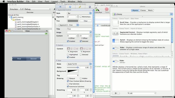Image resolution: width=175 pixels, height=98 pixels.
Task: Open the File menu
Action: click(28, 1)
